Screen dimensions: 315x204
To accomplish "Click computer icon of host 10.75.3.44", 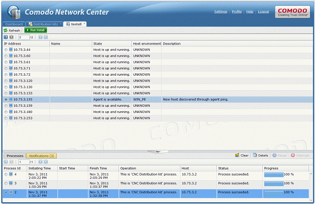I will pyautogui.click(x=11, y=50).
